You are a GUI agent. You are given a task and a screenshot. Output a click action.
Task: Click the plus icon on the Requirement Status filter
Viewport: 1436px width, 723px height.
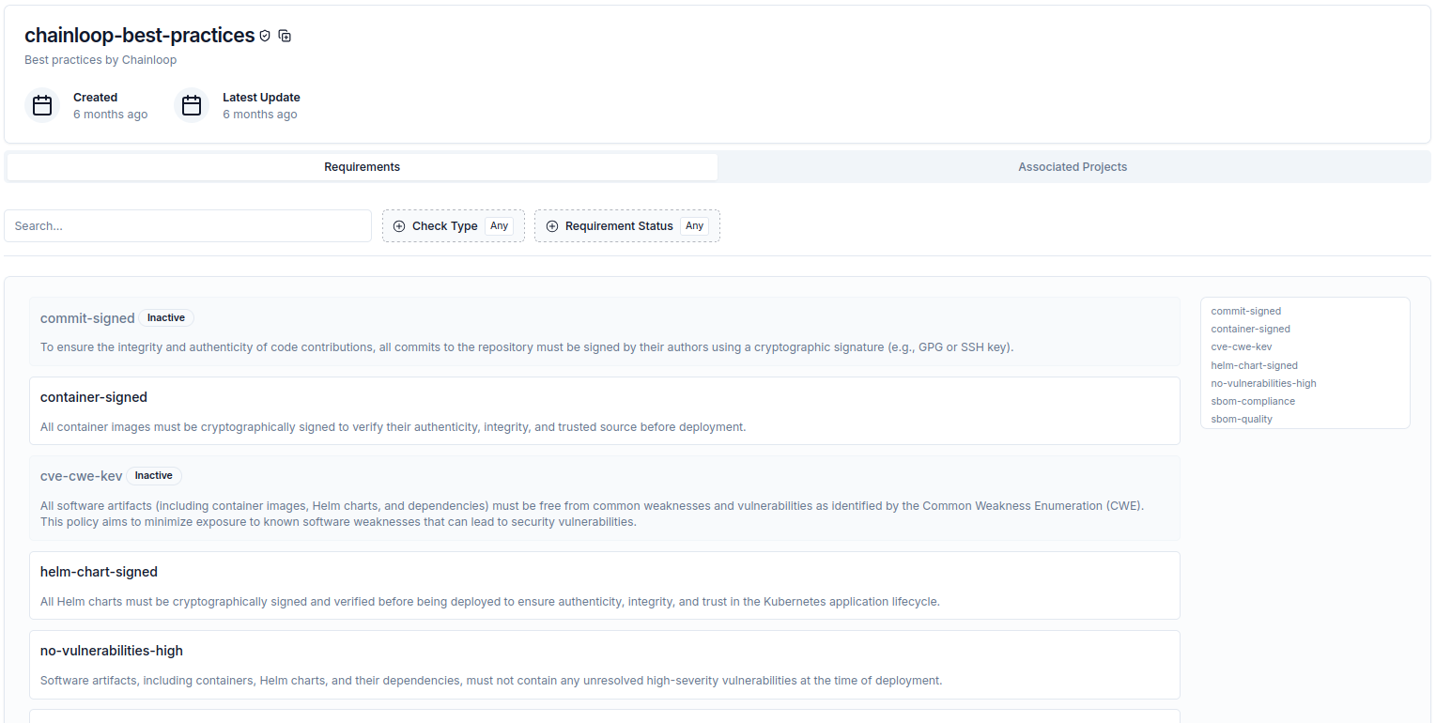coord(552,225)
